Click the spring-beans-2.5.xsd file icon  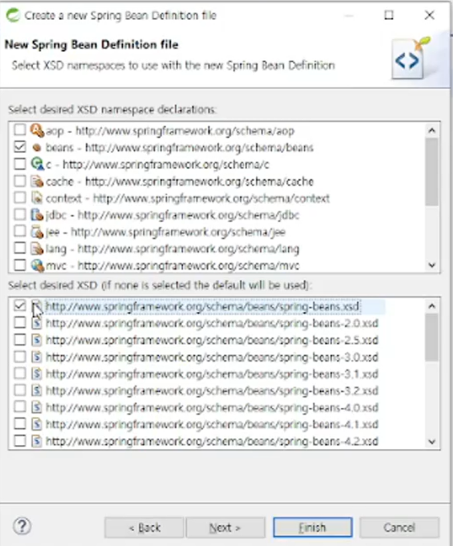click(37, 341)
